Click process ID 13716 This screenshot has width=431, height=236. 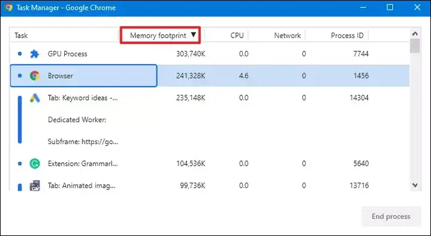click(359, 186)
